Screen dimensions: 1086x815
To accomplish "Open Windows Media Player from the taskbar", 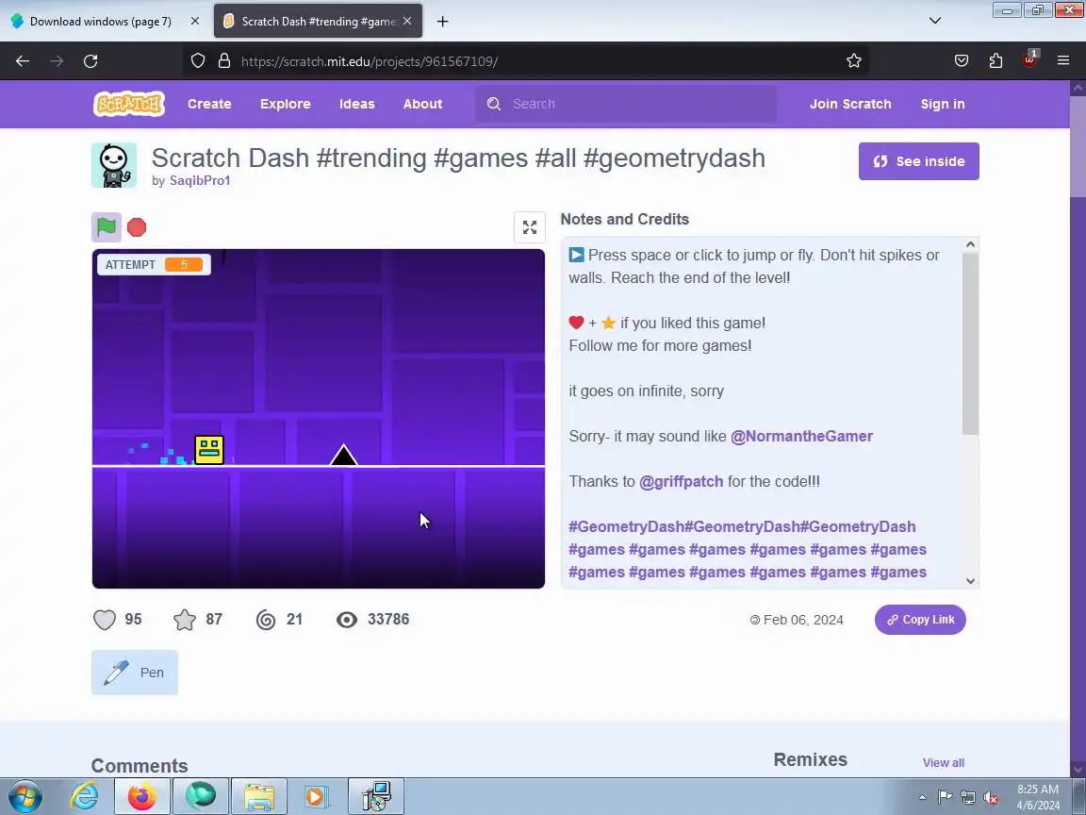I will pyautogui.click(x=316, y=796).
